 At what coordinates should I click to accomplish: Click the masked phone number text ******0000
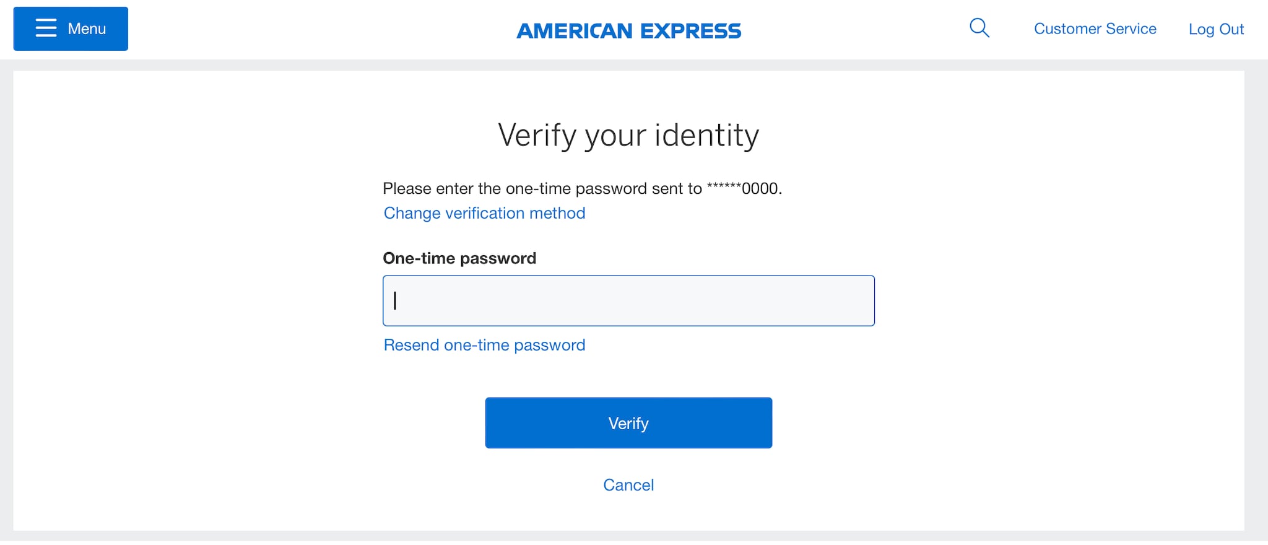click(x=743, y=188)
